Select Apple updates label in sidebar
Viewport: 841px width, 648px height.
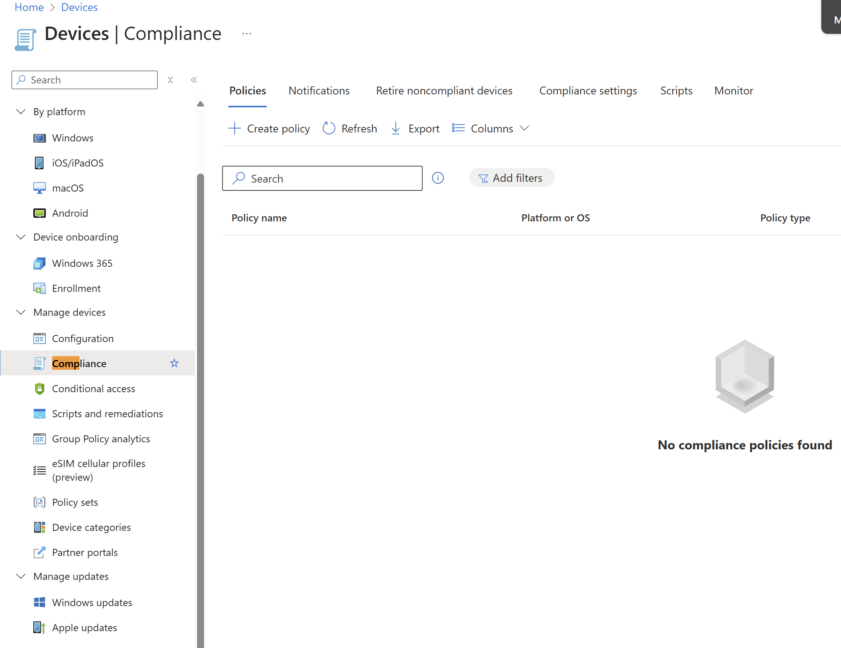coord(85,628)
